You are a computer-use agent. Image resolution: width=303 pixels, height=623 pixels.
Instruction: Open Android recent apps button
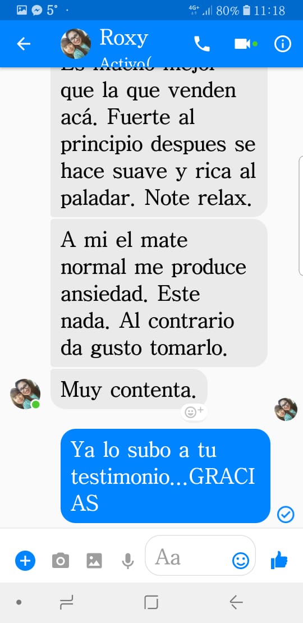(x=66, y=603)
